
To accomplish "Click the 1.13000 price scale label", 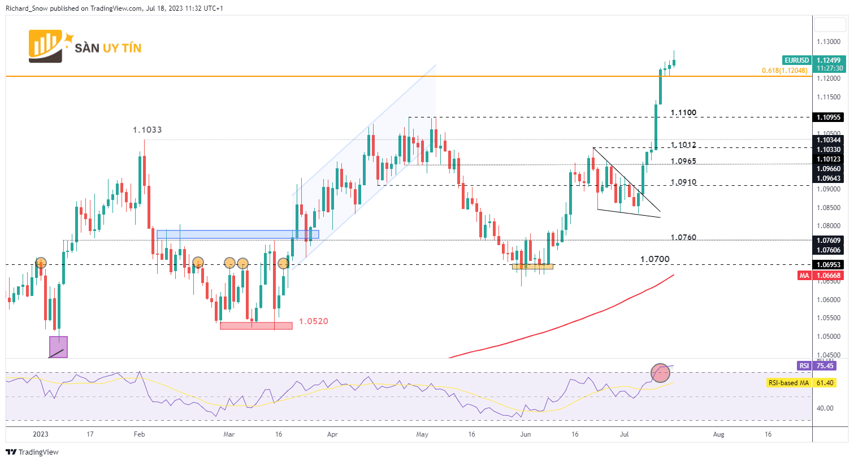I will click(828, 42).
